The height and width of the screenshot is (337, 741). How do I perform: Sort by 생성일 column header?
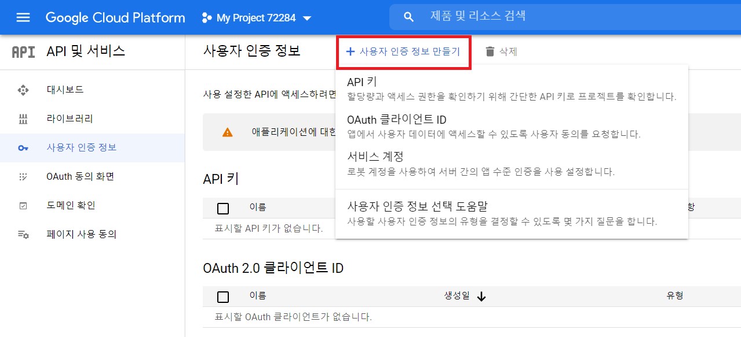(457, 296)
